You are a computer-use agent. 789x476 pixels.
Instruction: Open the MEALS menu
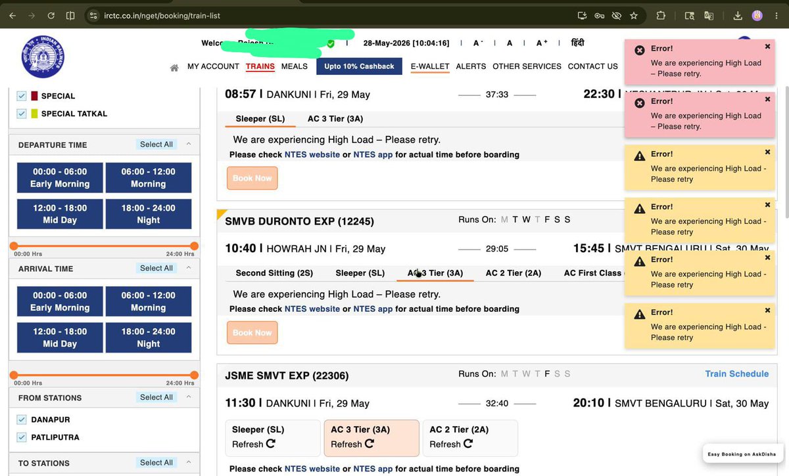[x=295, y=66]
